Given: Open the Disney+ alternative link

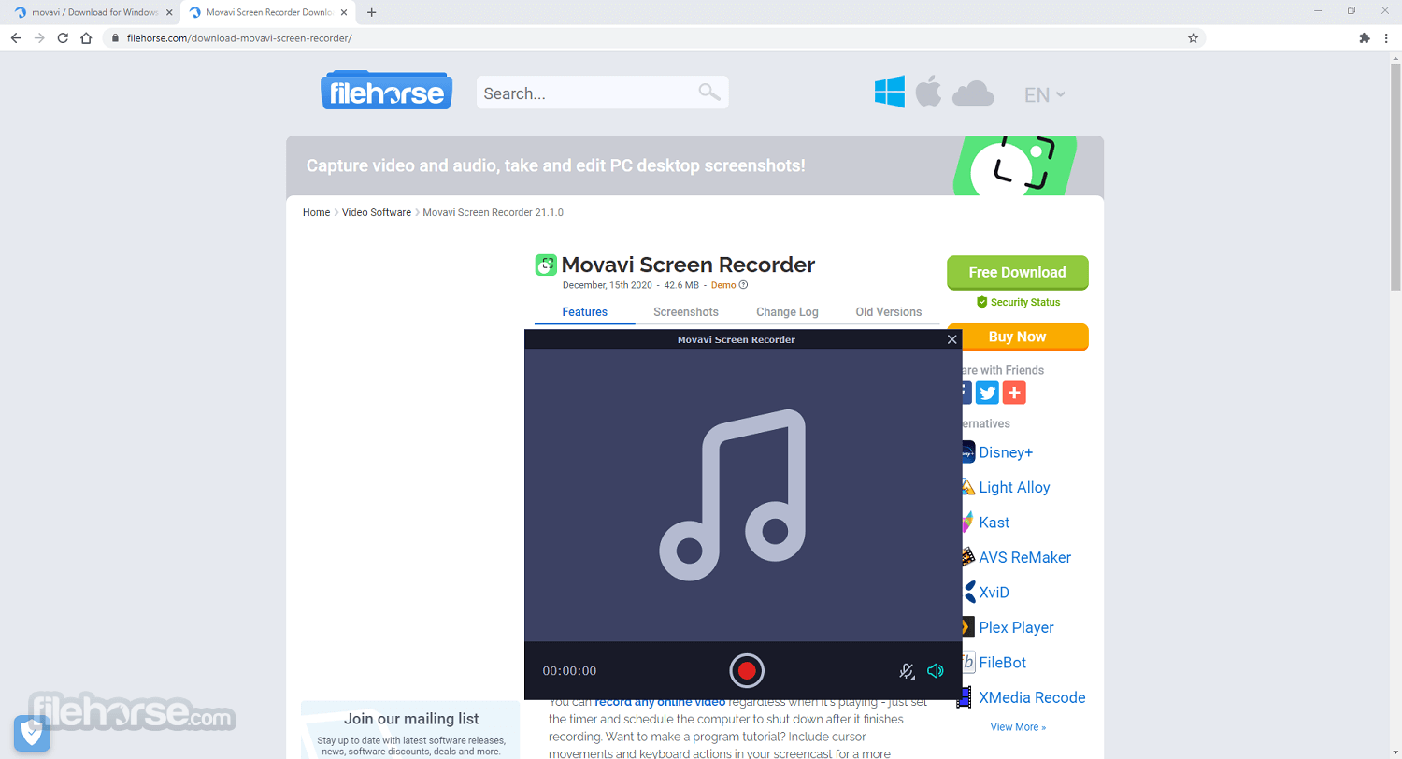Looking at the screenshot, I should pyautogui.click(x=1006, y=452).
